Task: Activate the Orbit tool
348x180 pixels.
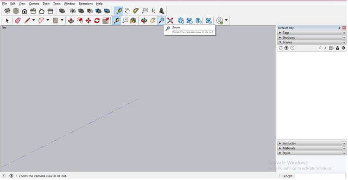Action: pos(144,21)
